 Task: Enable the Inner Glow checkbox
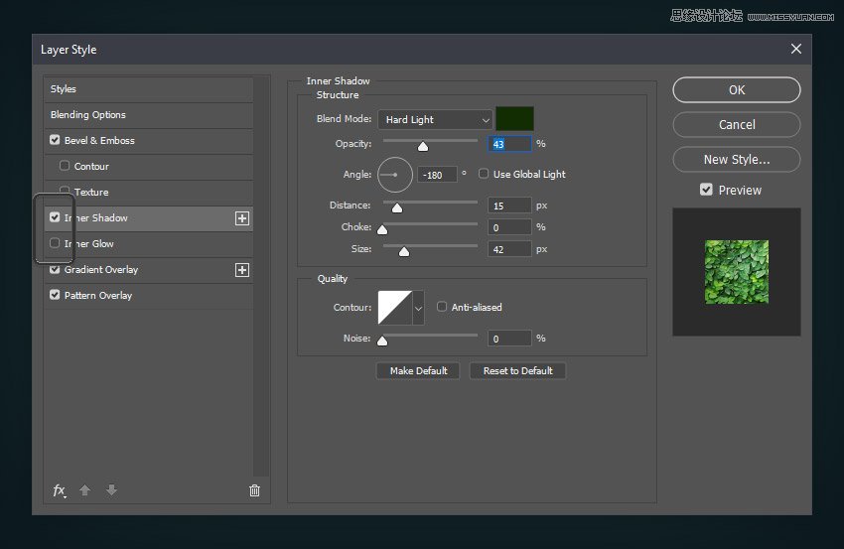coord(55,243)
